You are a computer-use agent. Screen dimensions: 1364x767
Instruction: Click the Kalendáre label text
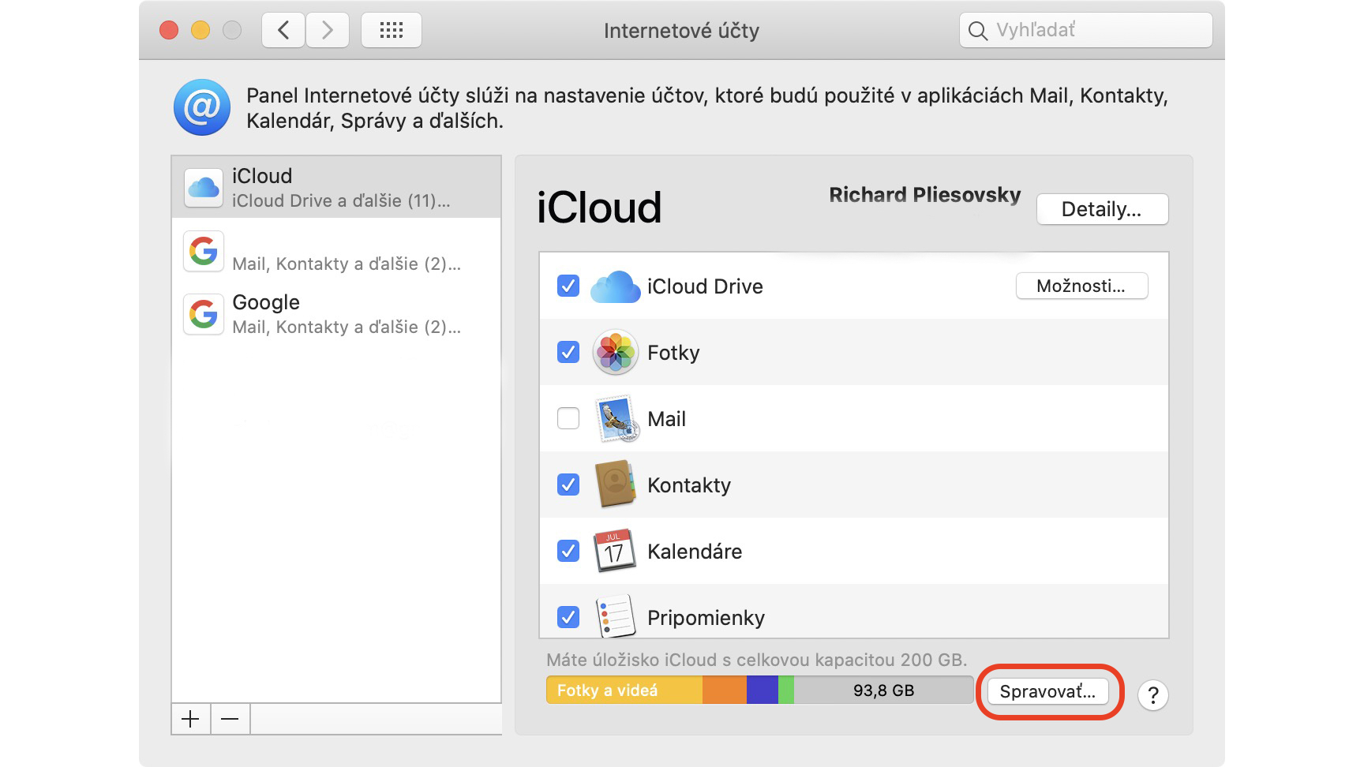click(x=695, y=552)
